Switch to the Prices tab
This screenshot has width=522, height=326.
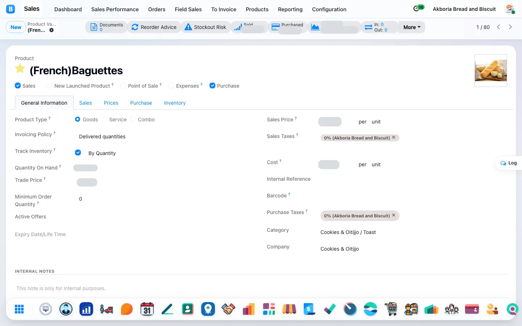[x=111, y=103]
